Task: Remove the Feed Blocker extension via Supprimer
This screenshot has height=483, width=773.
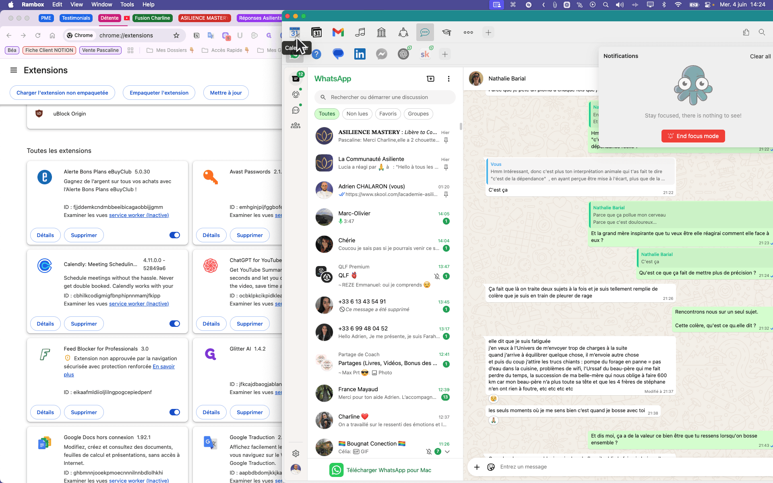Action: click(x=84, y=412)
